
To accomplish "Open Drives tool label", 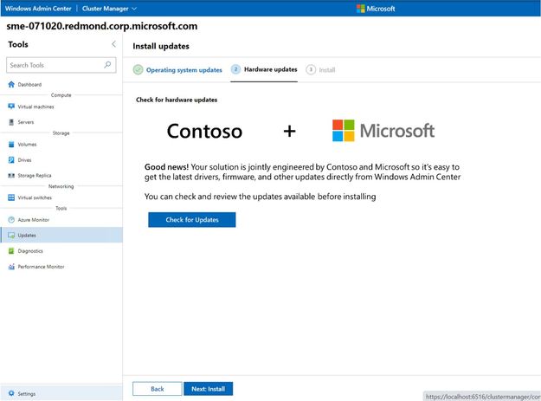I will coord(24,159).
